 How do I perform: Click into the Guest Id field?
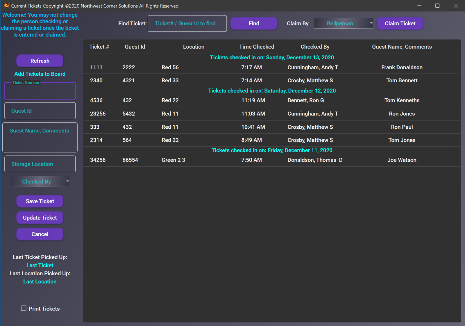(40, 111)
